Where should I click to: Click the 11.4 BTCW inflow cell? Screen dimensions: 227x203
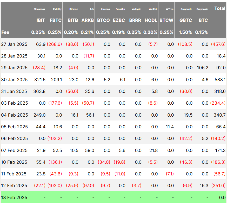[x=170, y=127]
